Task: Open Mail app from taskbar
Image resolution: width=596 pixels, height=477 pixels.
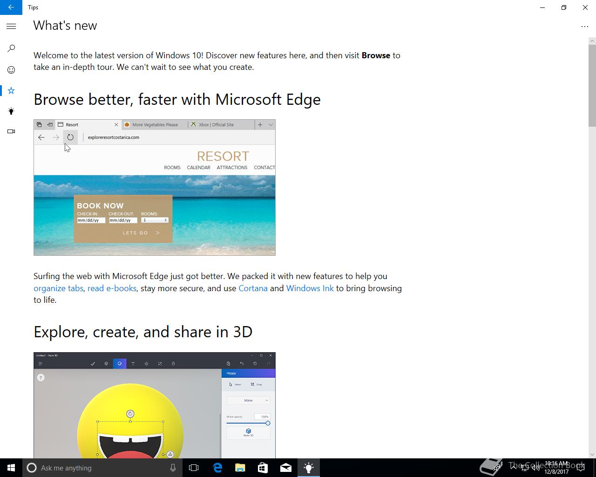Action: tap(286, 468)
